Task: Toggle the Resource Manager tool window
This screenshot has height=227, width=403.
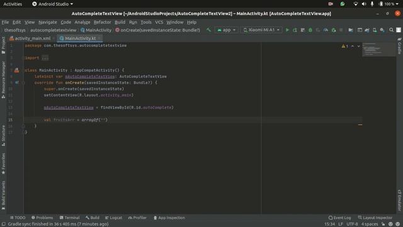Action: 3,80
